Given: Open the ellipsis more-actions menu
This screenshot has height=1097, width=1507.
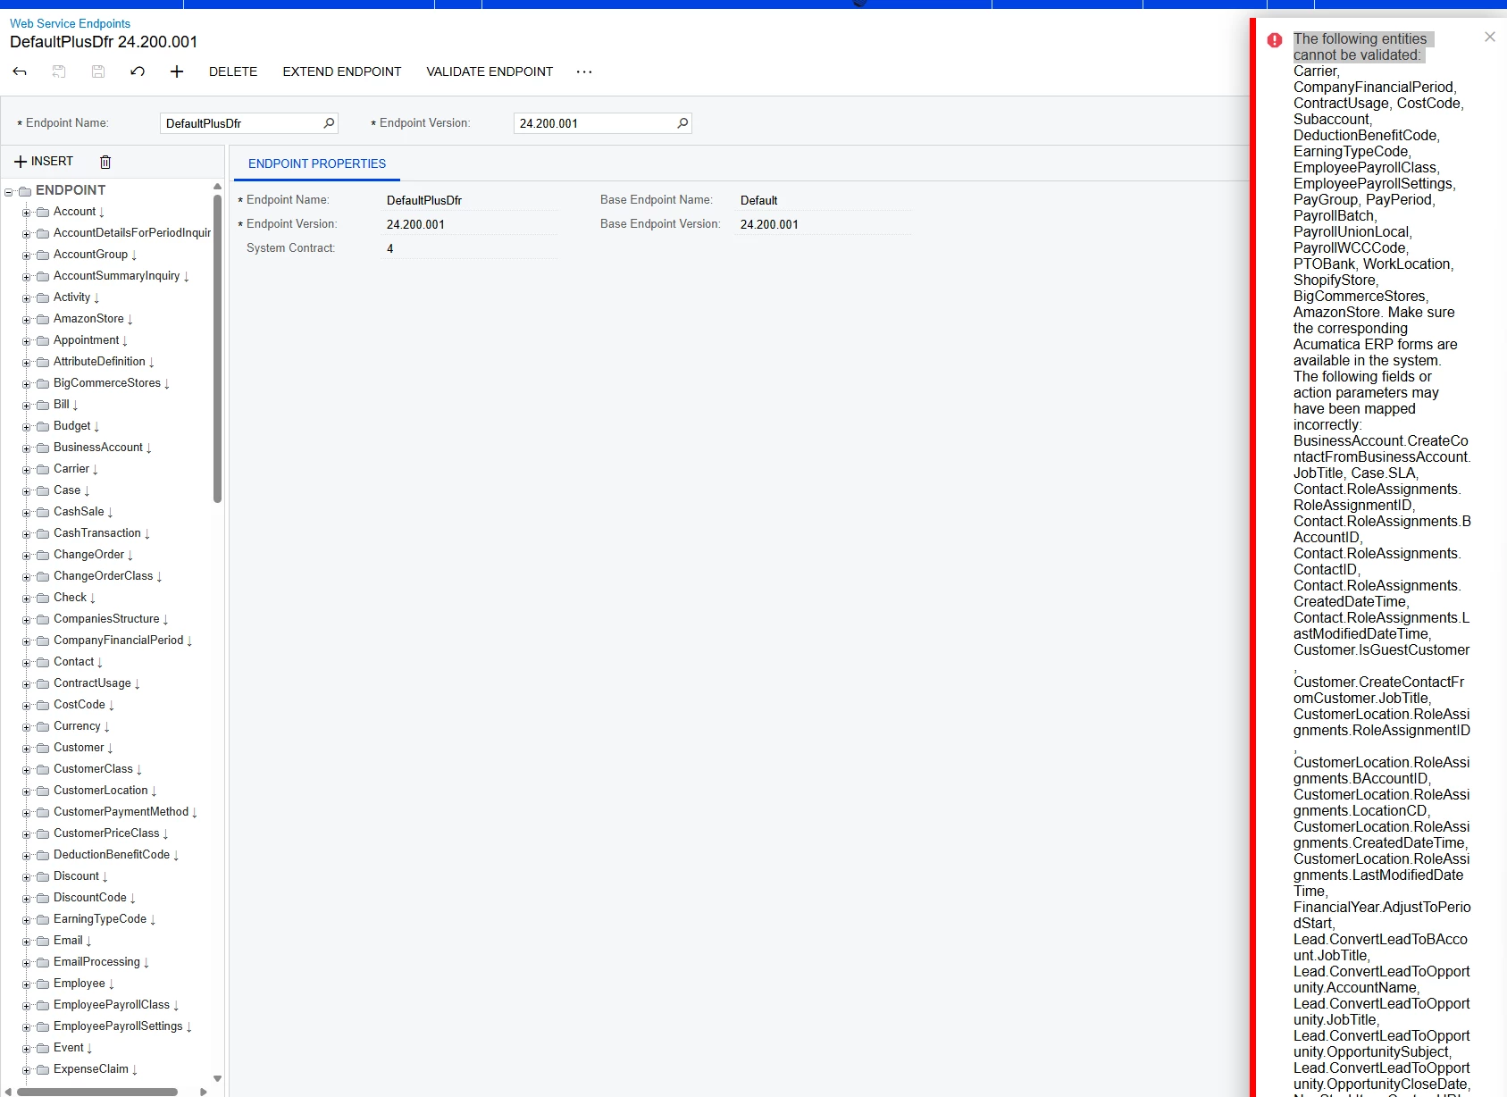Looking at the screenshot, I should coord(584,71).
